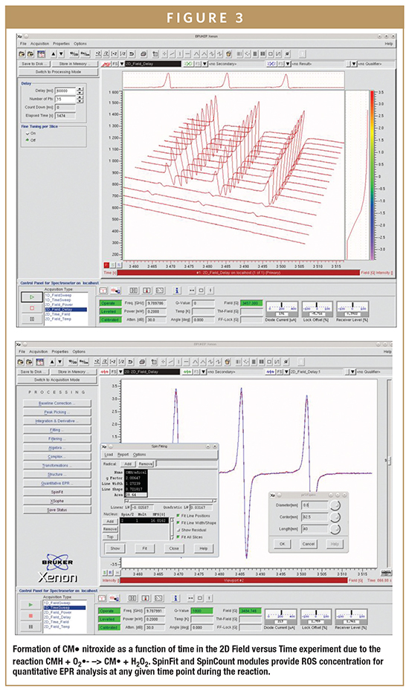The image size is (409, 691).
Task: Open the 'no Result' dropdown arrow in the upper window
Action: pyautogui.click(x=288, y=64)
